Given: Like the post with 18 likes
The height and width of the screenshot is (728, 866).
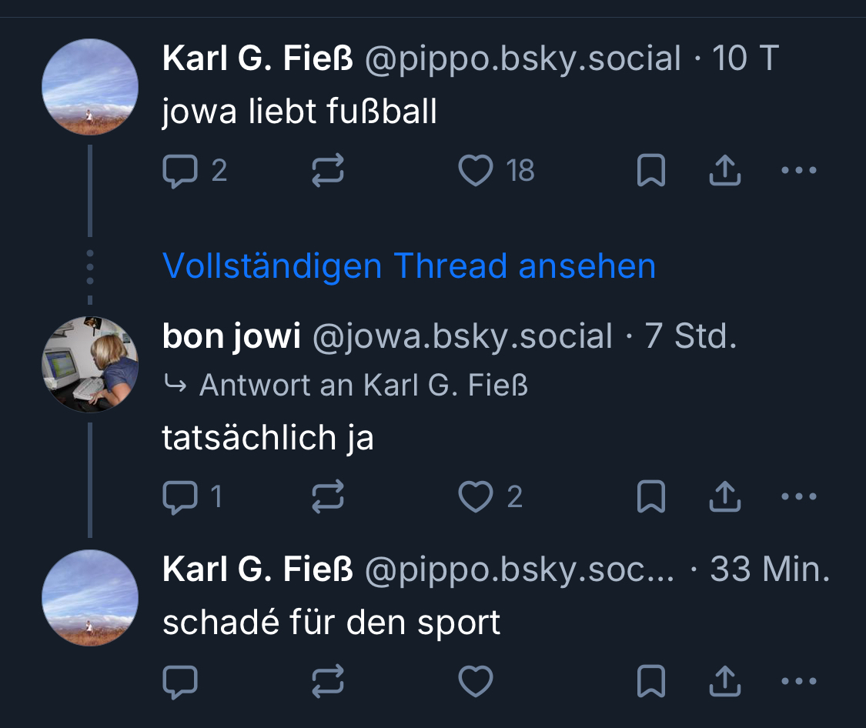Looking at the screenshot, I should click(476, 171).
